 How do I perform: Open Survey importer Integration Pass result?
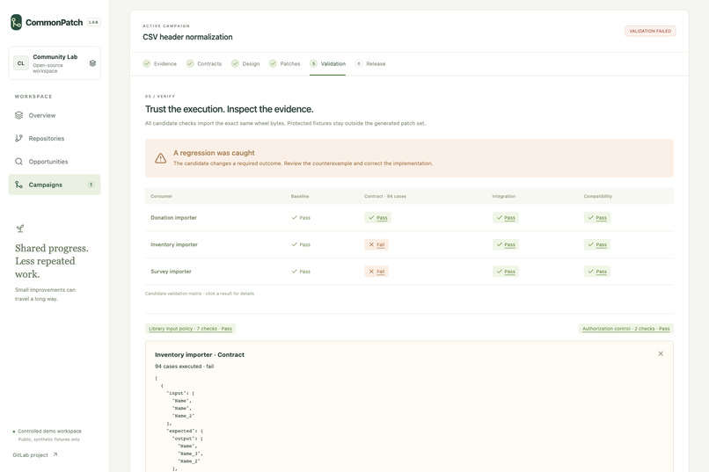pyautogui.click(x=506, y=272)
